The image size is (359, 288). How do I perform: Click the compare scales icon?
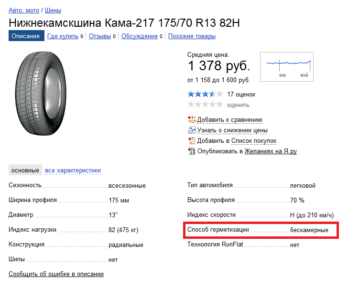(192, 120)
